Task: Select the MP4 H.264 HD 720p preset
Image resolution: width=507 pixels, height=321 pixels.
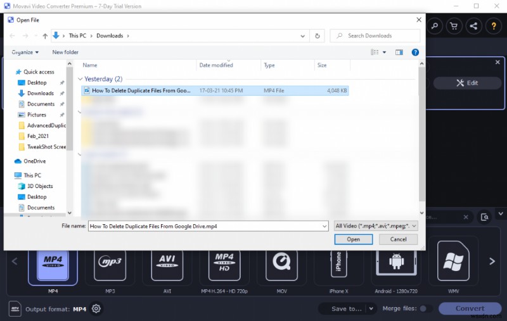Action: point(224,268)
